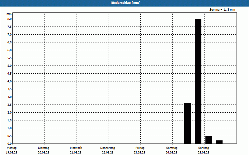Click the 6,0 y-axis value
This screenshot has width=249, height=156.
10,50
